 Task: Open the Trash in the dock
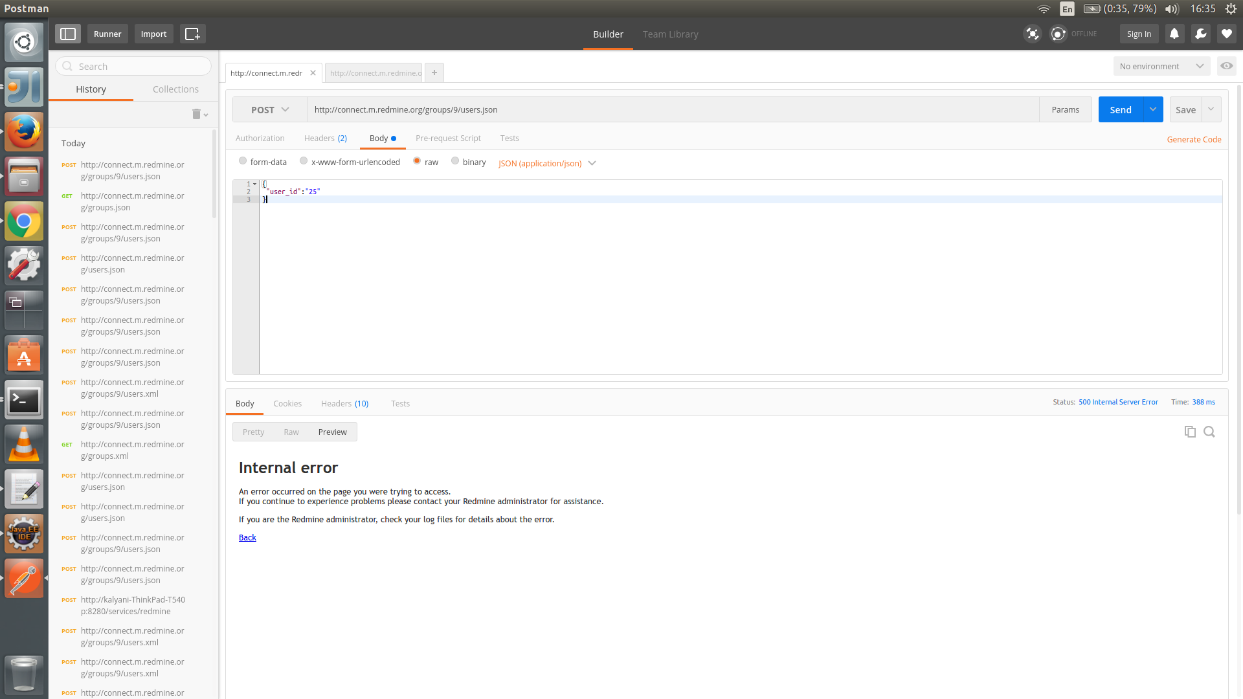24,675
